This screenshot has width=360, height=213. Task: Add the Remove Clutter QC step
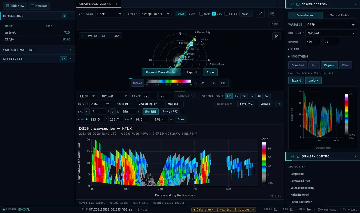point(300,181)
